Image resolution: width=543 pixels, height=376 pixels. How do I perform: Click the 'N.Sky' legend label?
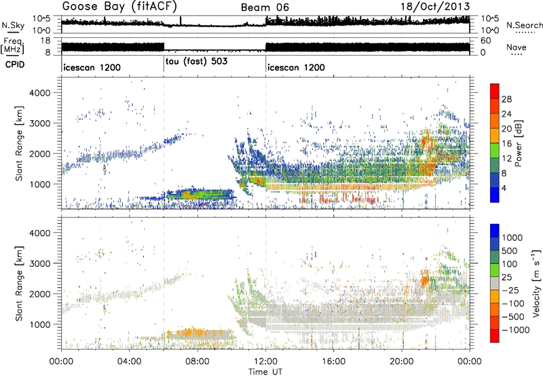[x=13, y=25]
